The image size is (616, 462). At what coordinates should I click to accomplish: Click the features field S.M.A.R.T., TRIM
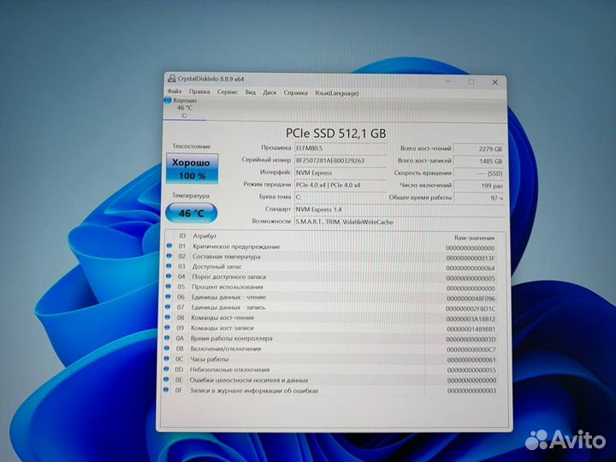coord(400,222)
